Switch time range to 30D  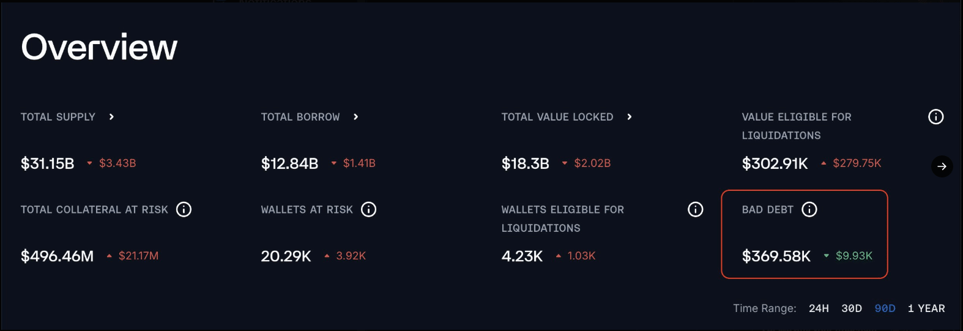(852, 308)
